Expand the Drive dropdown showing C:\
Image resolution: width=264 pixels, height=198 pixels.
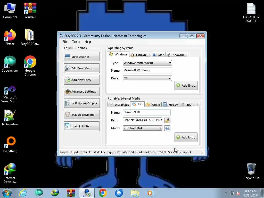point(147,78)
